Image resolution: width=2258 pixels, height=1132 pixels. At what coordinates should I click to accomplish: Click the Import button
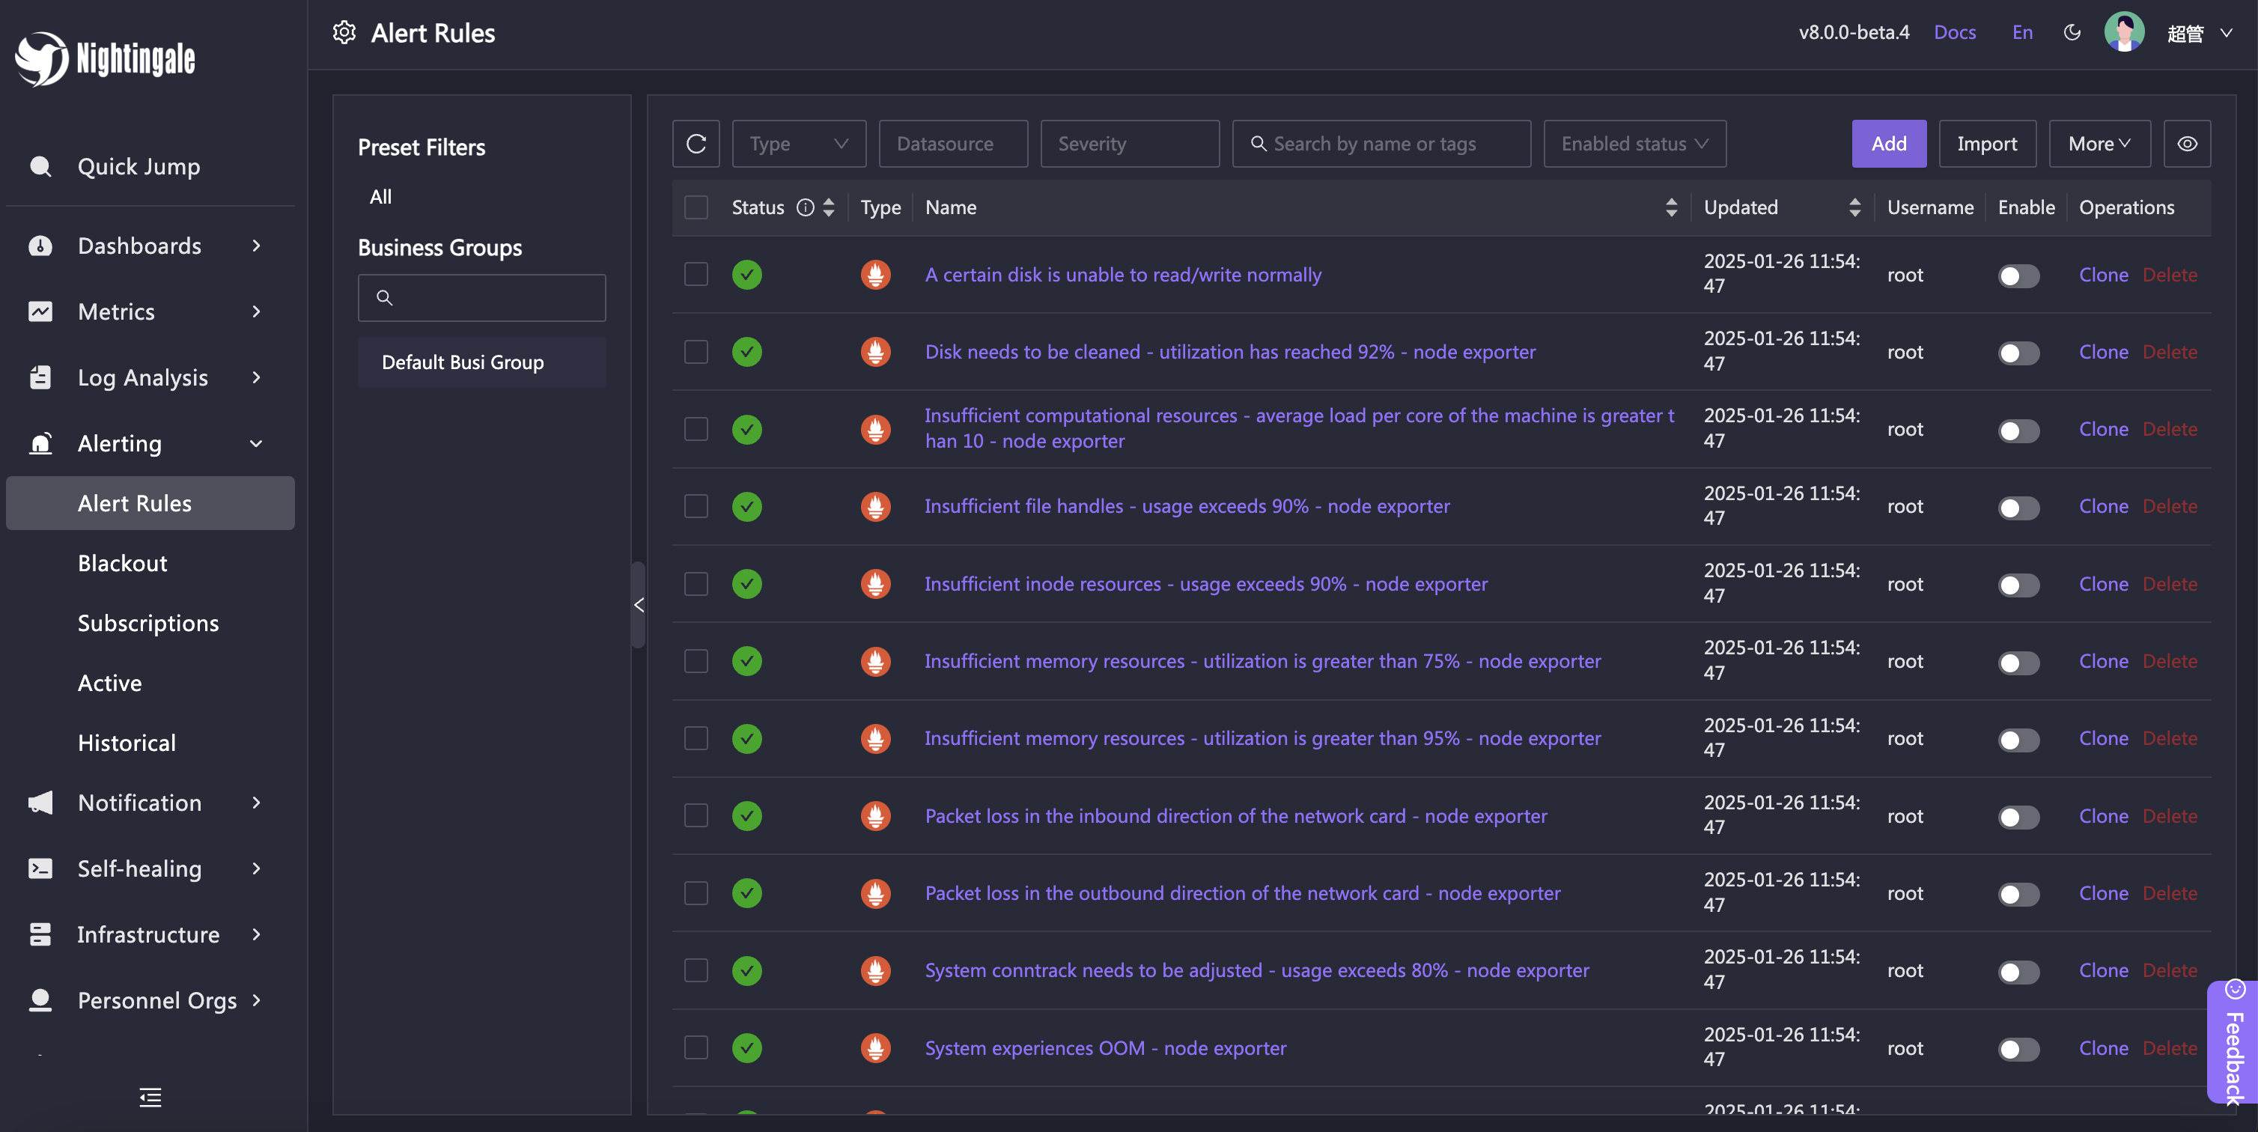point(1986,144)
